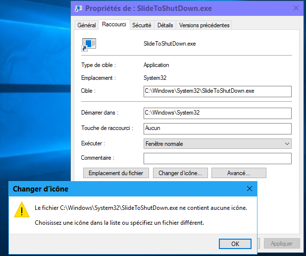Switch to the Général tab
The image size is (306, 256).
(x=87, y=25)
